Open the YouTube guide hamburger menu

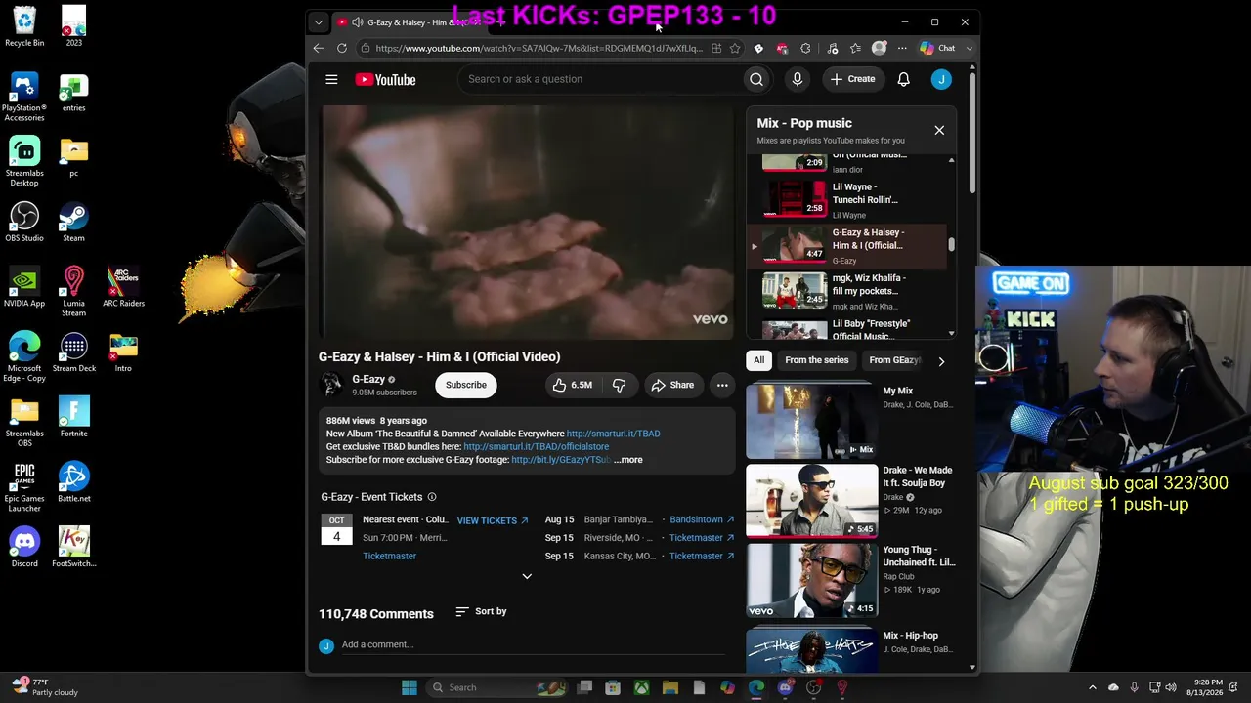(331, 79)
